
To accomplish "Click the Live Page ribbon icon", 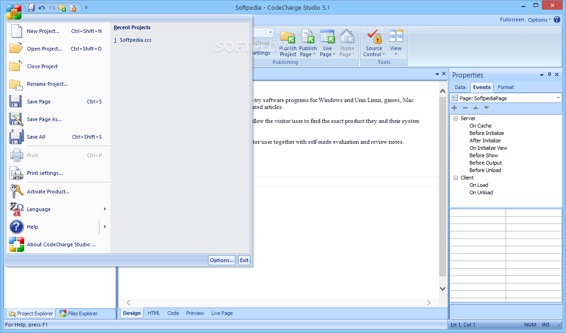I will point(327,37).
